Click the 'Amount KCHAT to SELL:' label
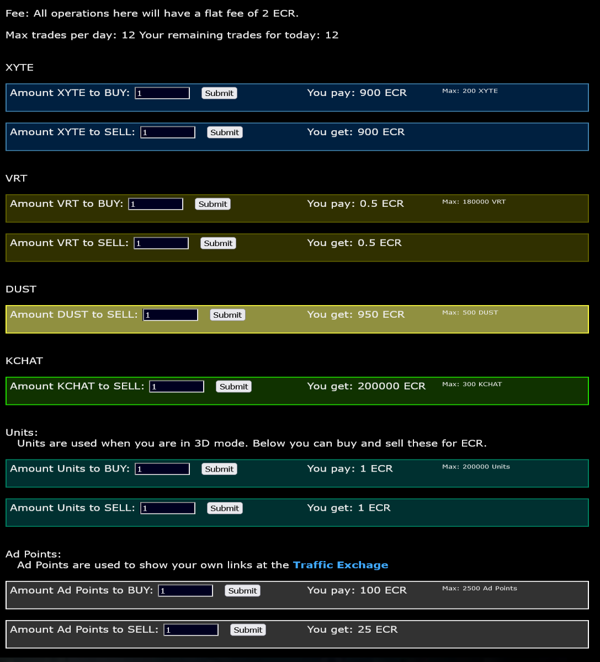This screenshot has height=662, width=600. (x=77, y=386)
